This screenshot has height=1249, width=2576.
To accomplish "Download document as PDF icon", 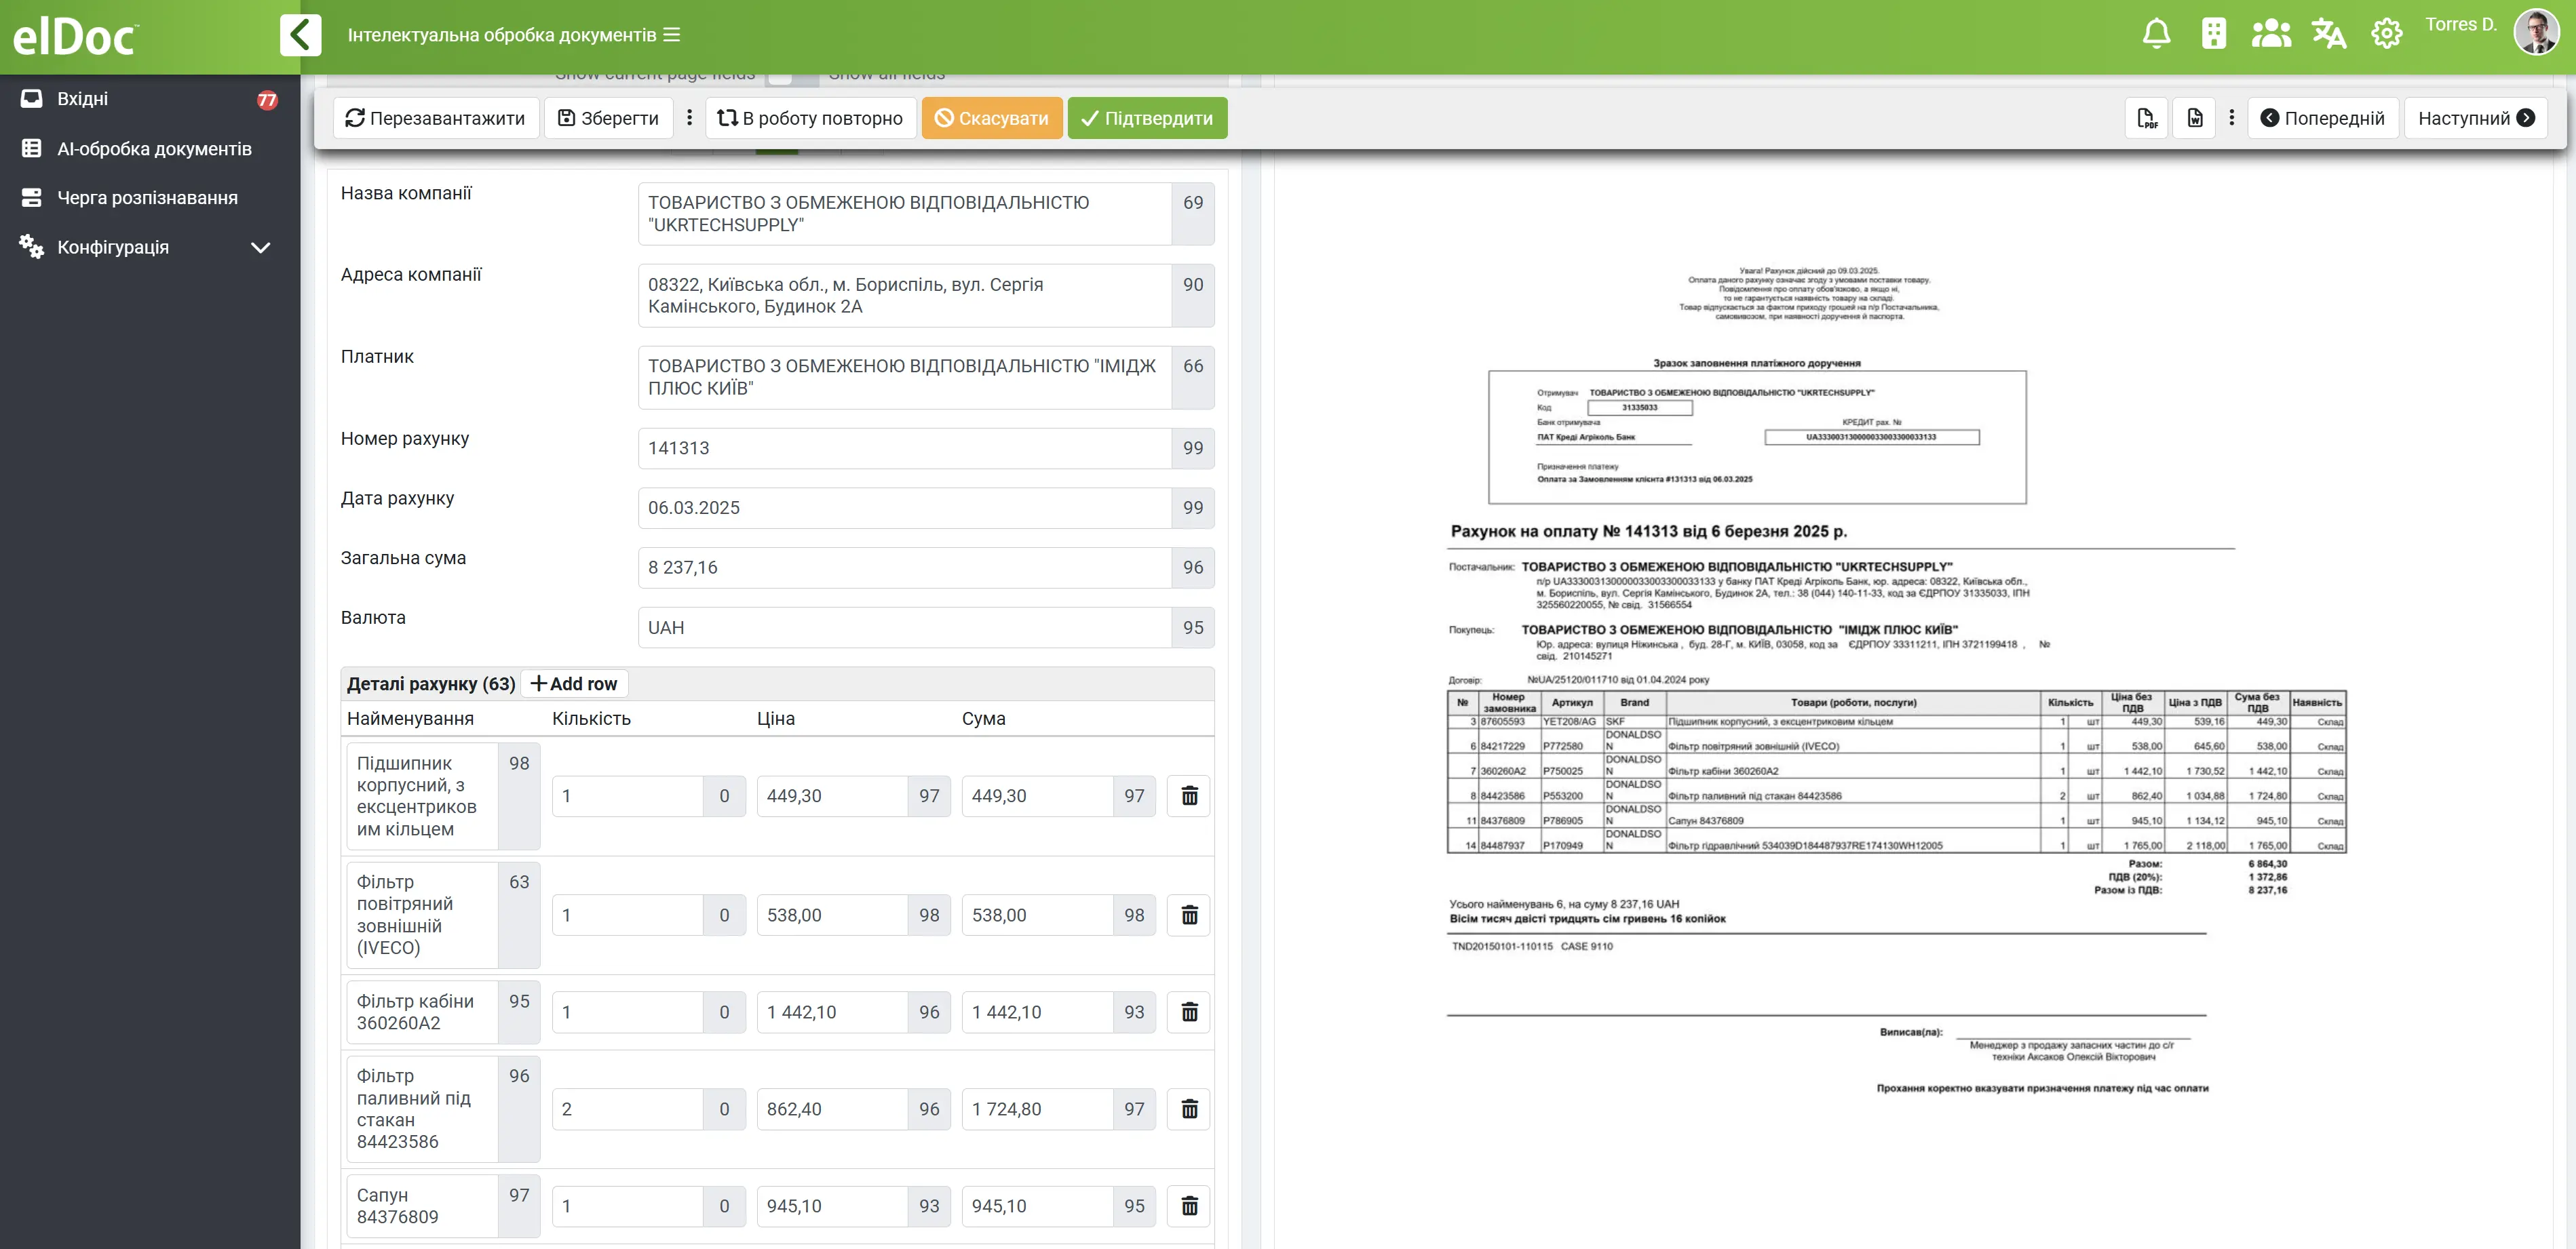I will click(2146, 118).
